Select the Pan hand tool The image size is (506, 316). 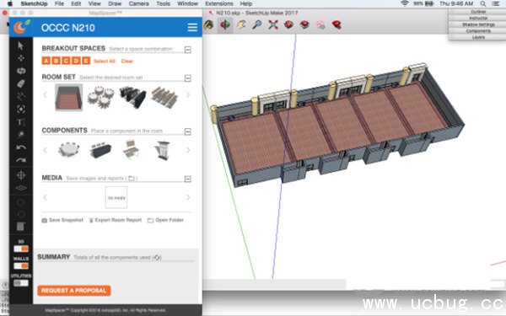tap(241, 24)
